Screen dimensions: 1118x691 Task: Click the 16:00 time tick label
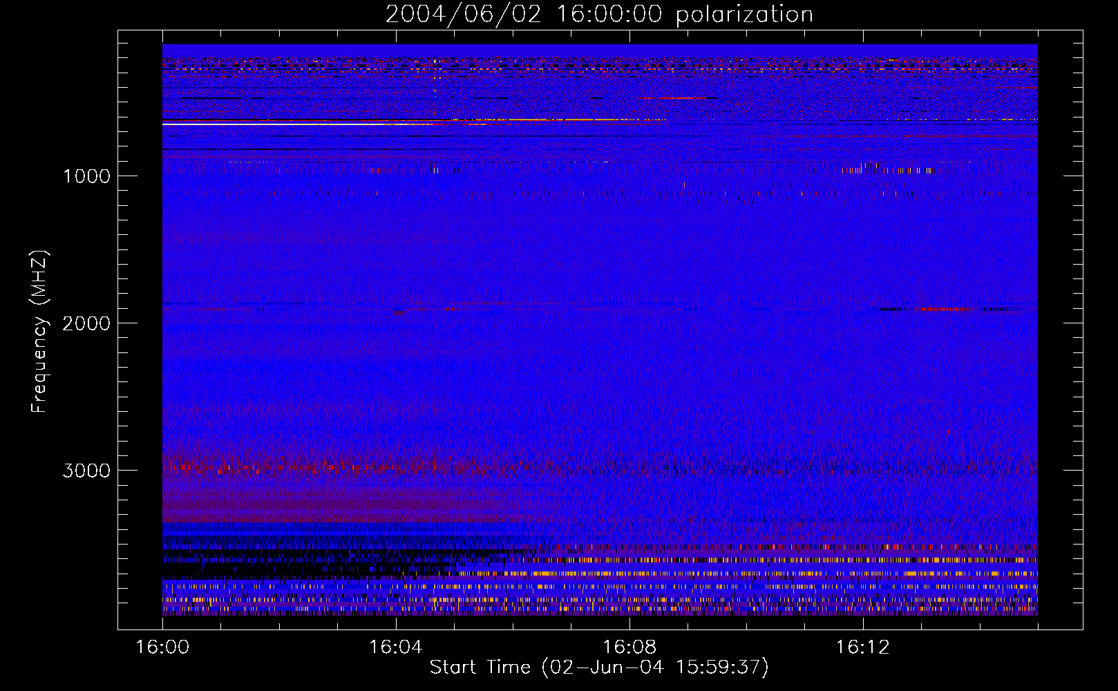click(x=162, y=647)
